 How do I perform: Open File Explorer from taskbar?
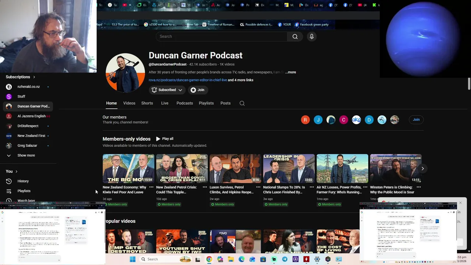(231, 259)
